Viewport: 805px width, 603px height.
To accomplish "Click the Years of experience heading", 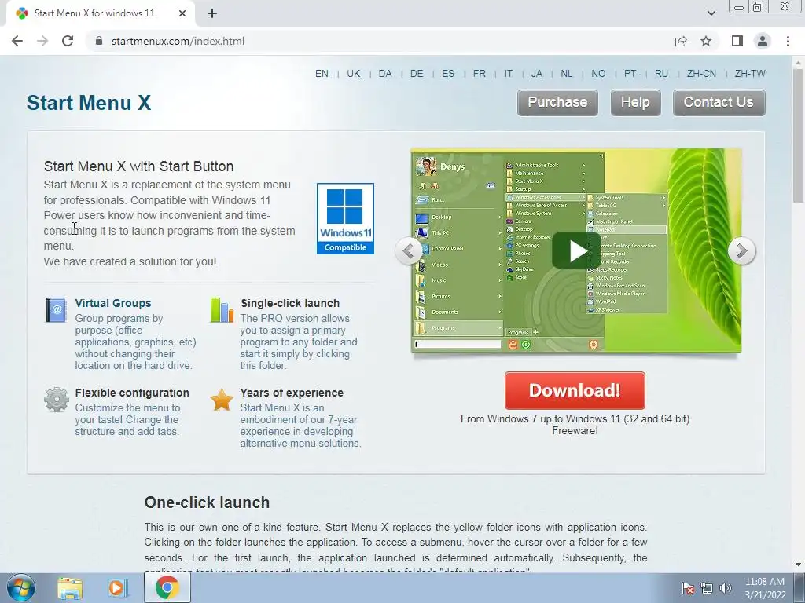I will (x=292, y=393).
